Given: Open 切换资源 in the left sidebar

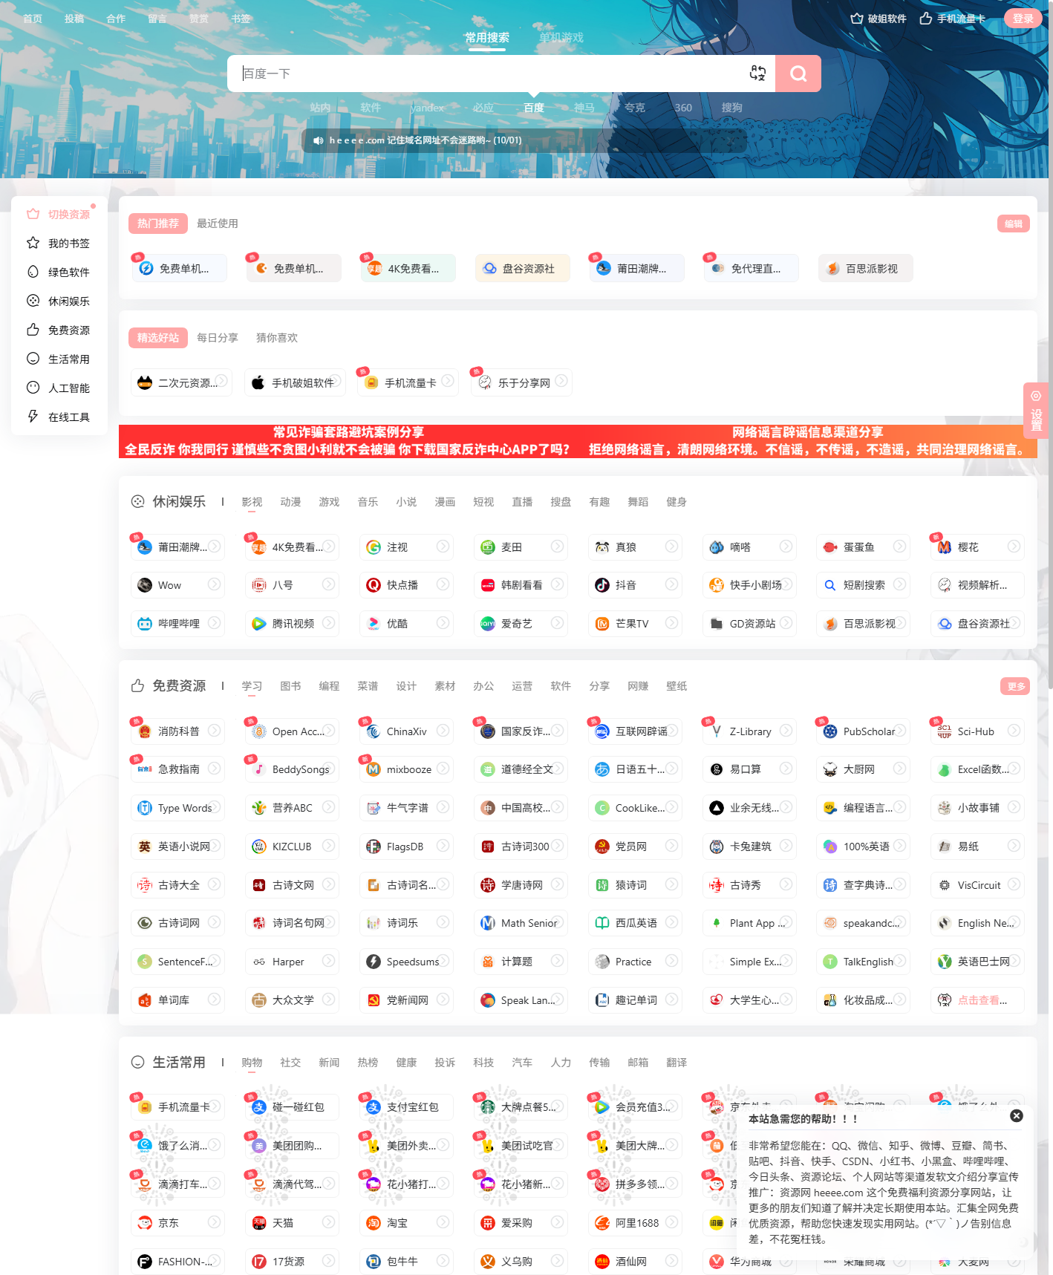Looking at the screenshot, I should (x=59, y=215).
